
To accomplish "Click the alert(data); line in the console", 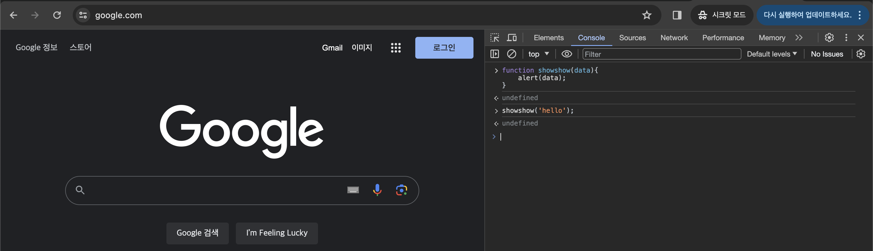I will 542,78.
